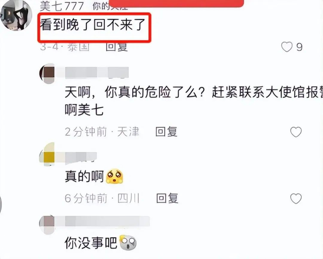Reply to the 2分钟前 Tianjin comment
The width and height of the screenshot is (323, 259).
pyautogui.click(x=167, y=132)
